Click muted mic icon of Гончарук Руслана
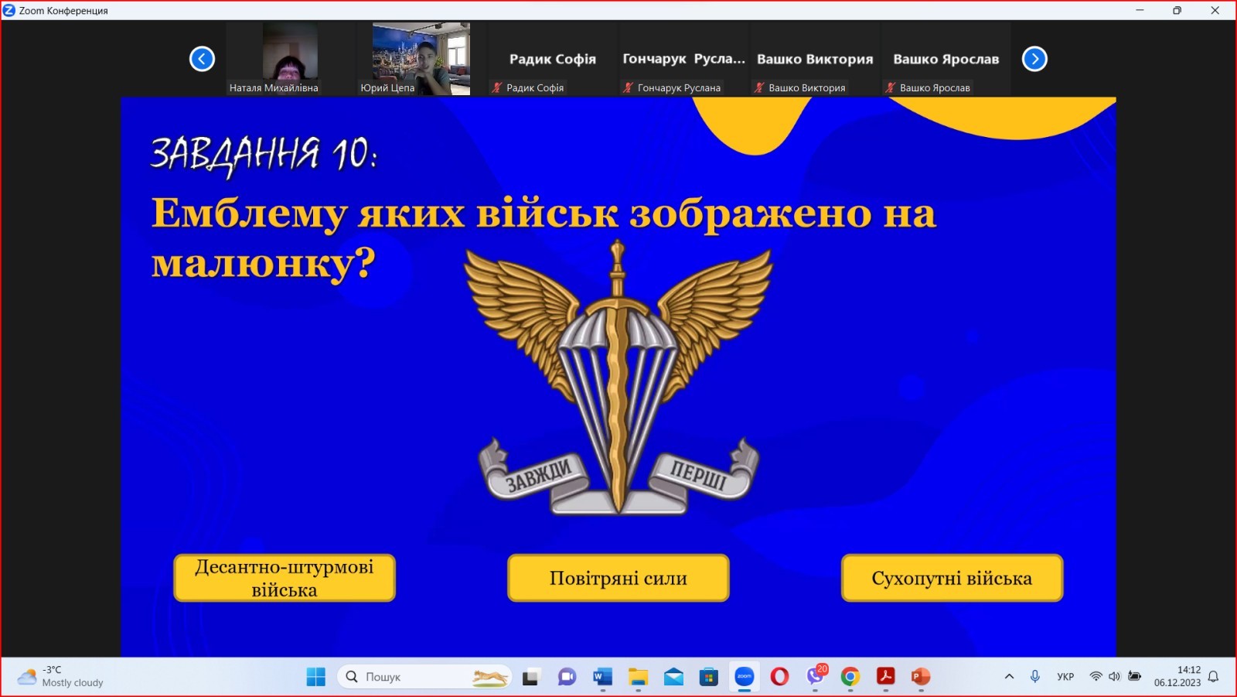Image resolution: width=1237 pixels, height=697 pixels. tap(628, 87)
